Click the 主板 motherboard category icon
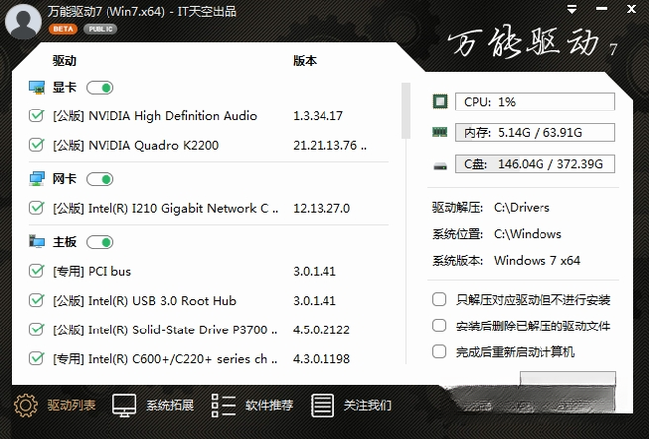This screenshot has height=439, width=649. [x=37, y=242]
